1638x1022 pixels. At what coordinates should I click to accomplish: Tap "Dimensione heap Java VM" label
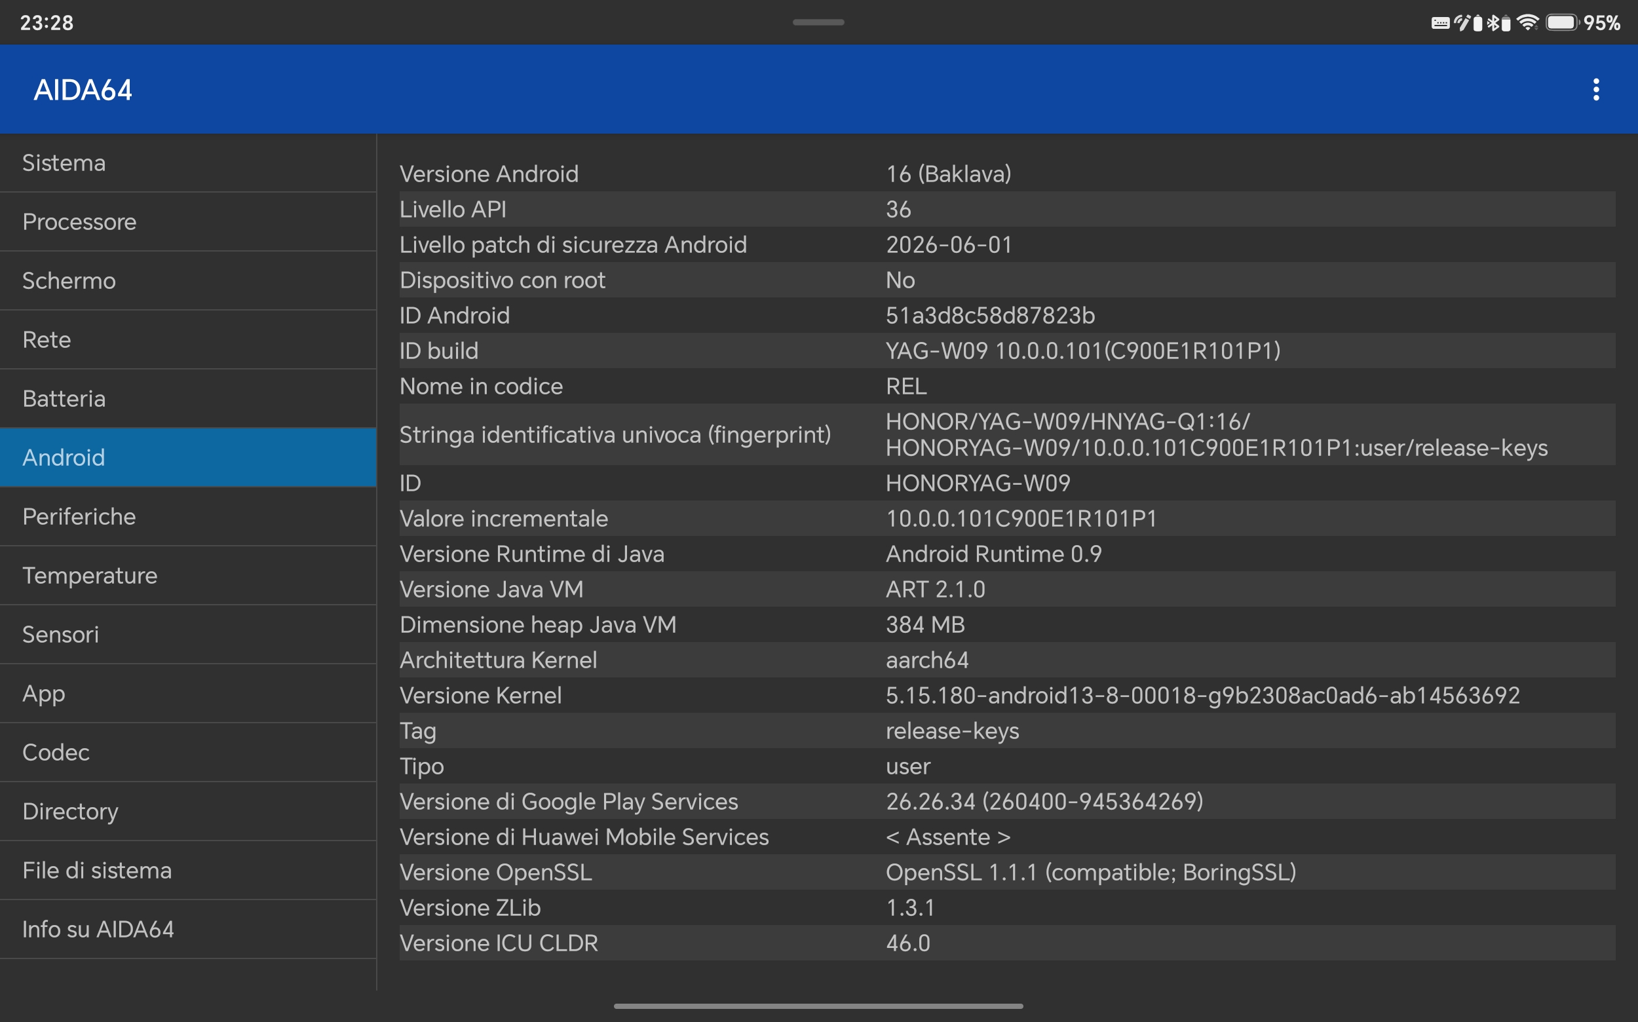(x=538, y=624)
